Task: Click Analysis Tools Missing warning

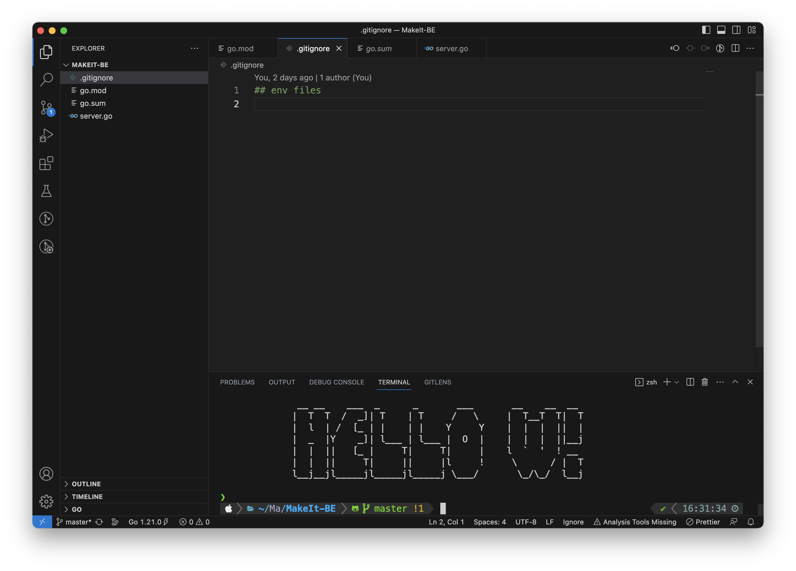Action: pos(635,522)
